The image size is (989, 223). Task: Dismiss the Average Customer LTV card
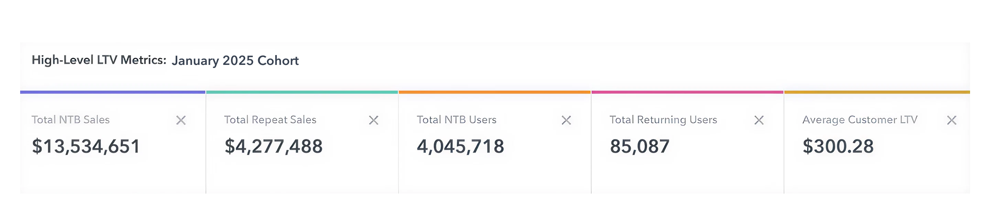(951, 120)
